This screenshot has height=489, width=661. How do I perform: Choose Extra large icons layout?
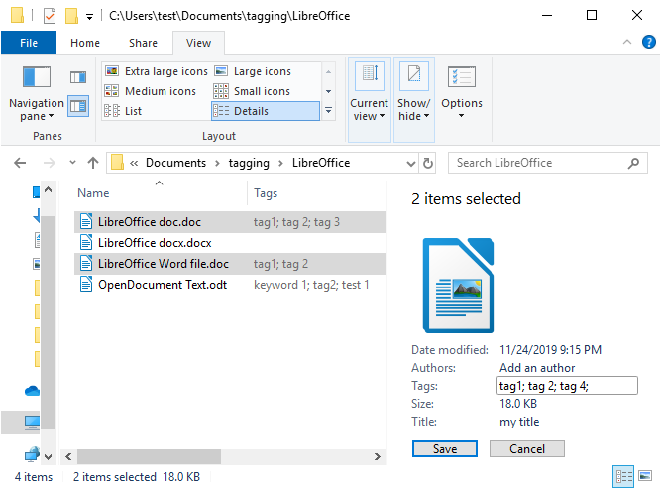click(x=157, y=71)
